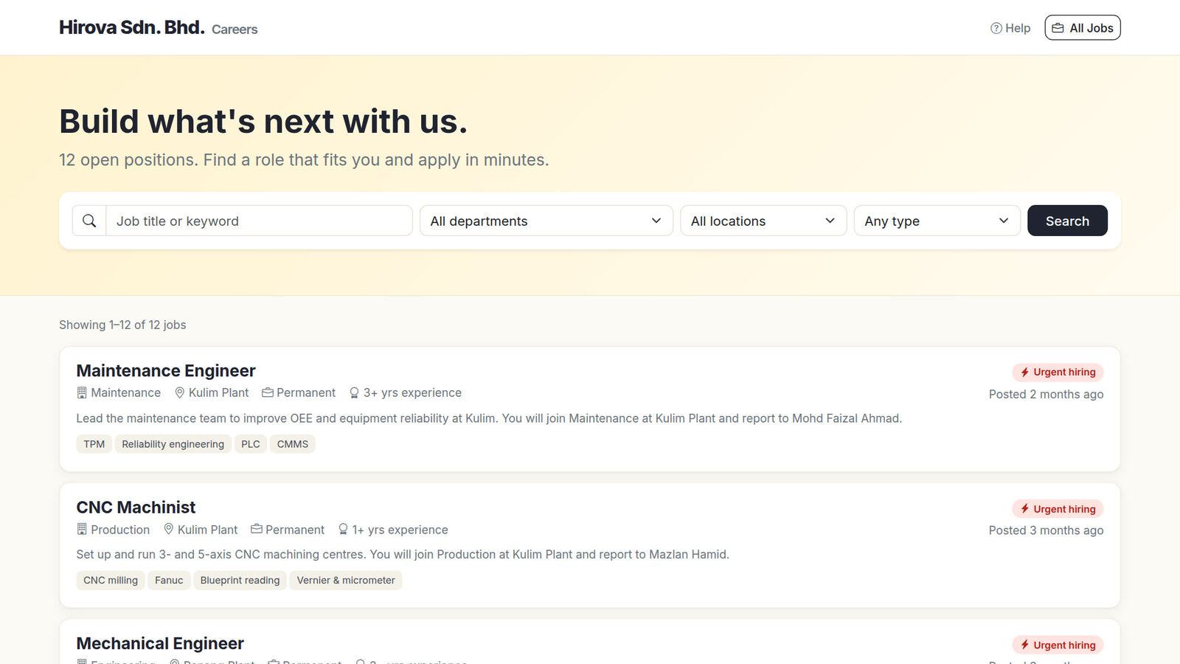Viewport: 1180px width, 664px height.
Task: Click the Vernier & micrometer tag
Action: [346, 580]
